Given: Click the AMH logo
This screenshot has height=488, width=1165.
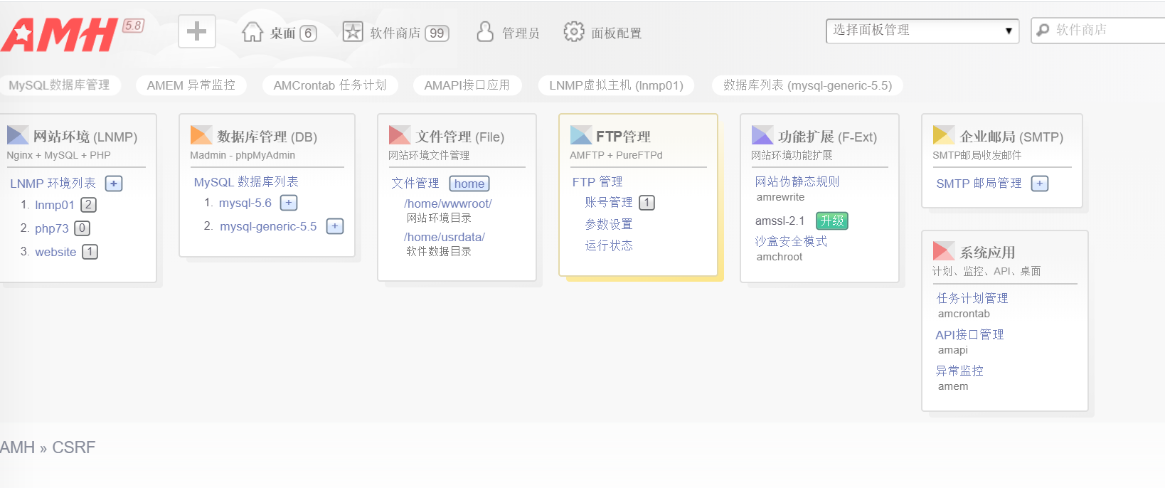Looking at the screenshot, I should tap(60, 34).
